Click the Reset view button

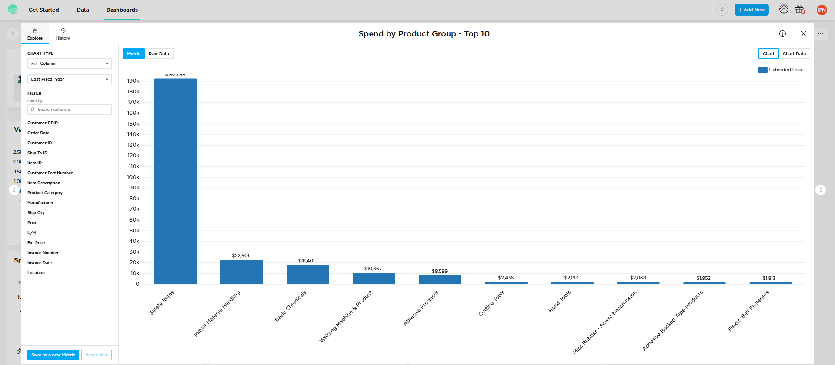[x=97, y=355]
